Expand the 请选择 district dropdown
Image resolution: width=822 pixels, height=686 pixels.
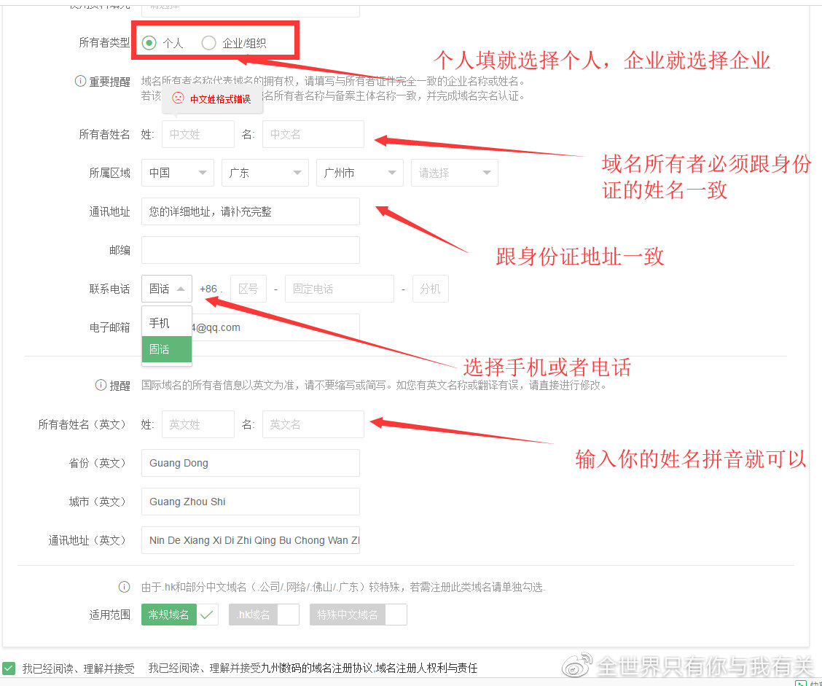pos(454,173)
